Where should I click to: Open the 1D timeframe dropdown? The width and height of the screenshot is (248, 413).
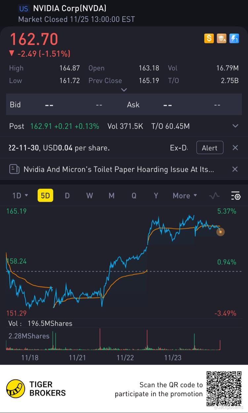tap(20, 196)
